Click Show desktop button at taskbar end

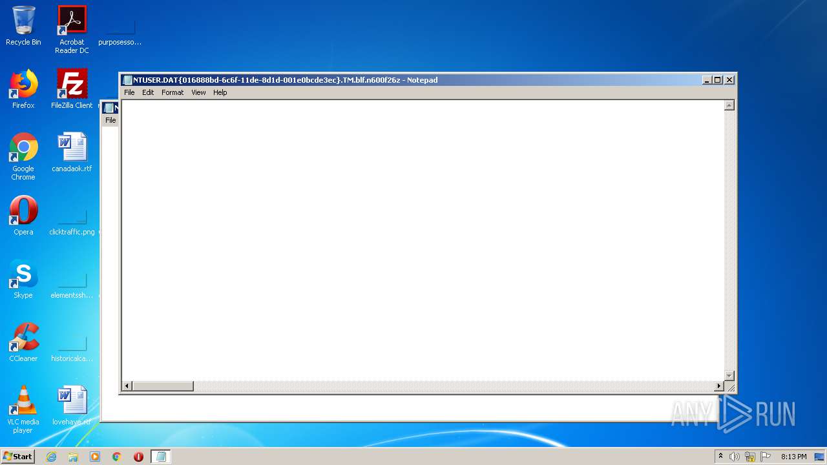(821, 457)
